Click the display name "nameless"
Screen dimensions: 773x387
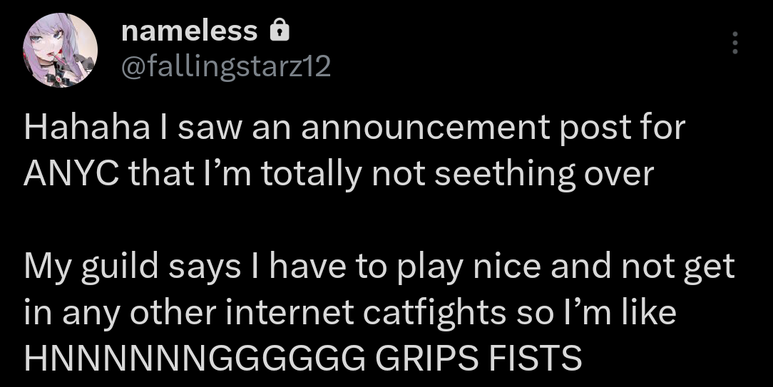point(189,31)
